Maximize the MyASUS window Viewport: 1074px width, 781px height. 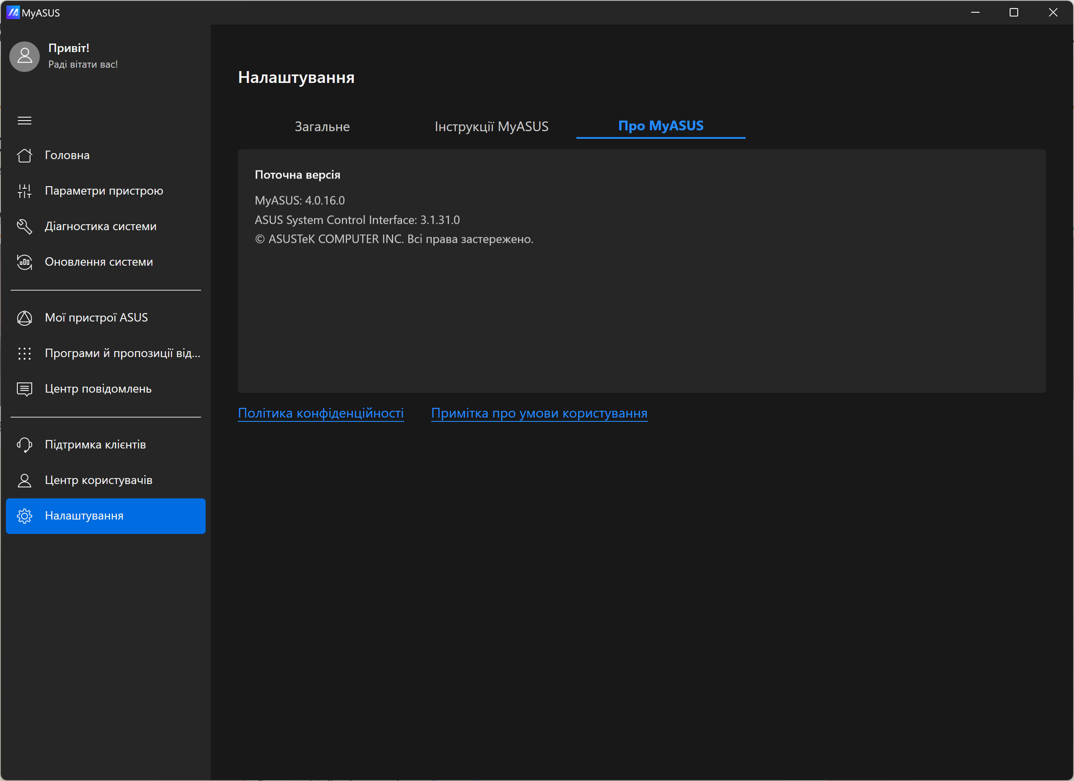coord(1014,12)
